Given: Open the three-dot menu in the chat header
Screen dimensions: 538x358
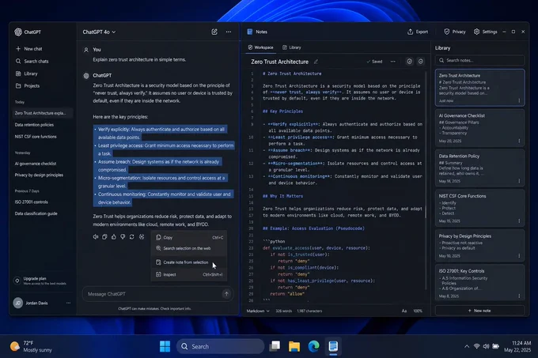Looking at the screenshot, I should (229, 32).
